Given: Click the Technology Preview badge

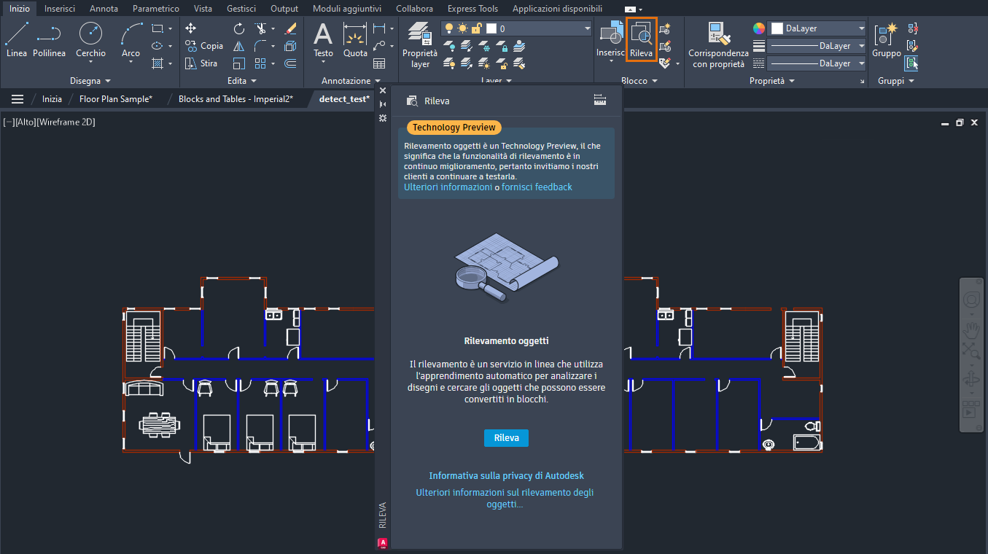Looking at the screenshot, I should (454, 128).
